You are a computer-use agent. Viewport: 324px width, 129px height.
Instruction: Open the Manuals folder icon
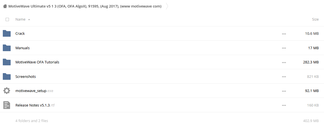click(7, 48)
